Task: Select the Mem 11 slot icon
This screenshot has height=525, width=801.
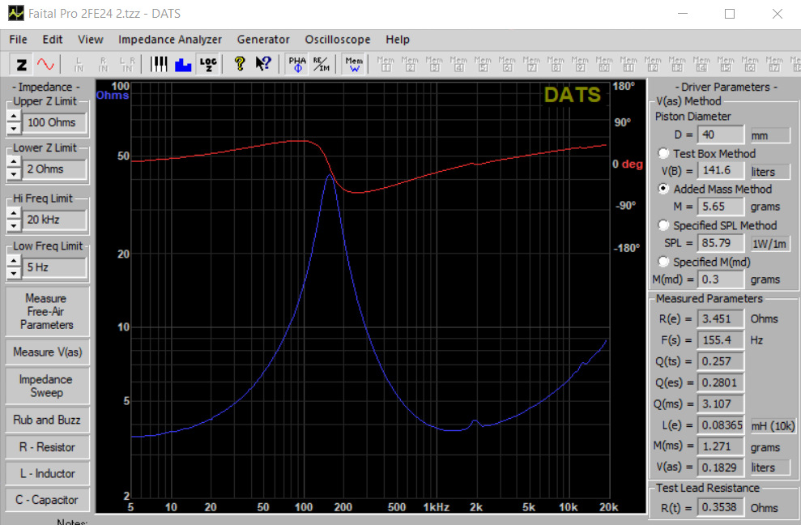Action: (x=628, y=65)
